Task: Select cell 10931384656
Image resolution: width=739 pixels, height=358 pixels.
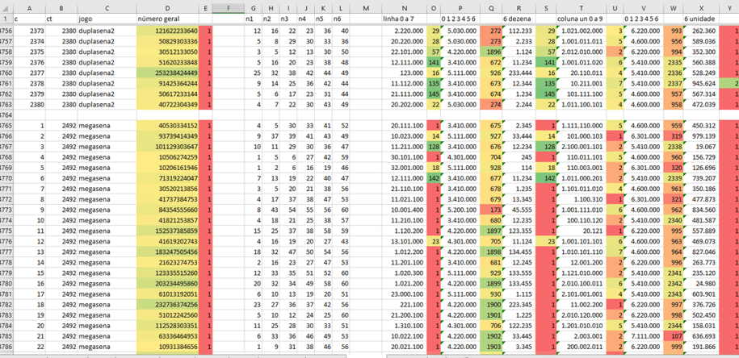Action: point(167,347)
